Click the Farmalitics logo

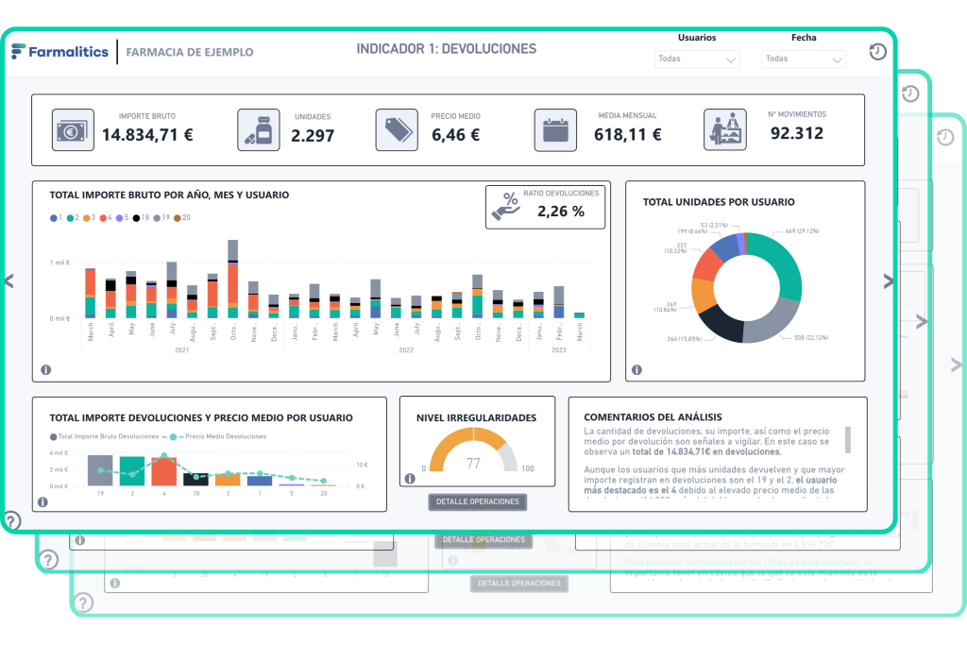click(x=59, y=52)
